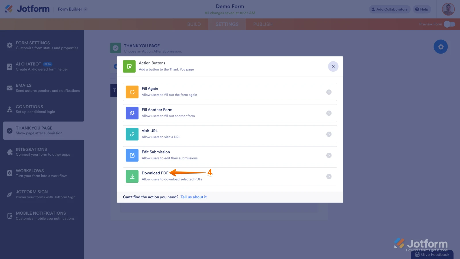Expand the Download PDF chevron
This screenshot has height=259, width=460.
pos(329,176)
